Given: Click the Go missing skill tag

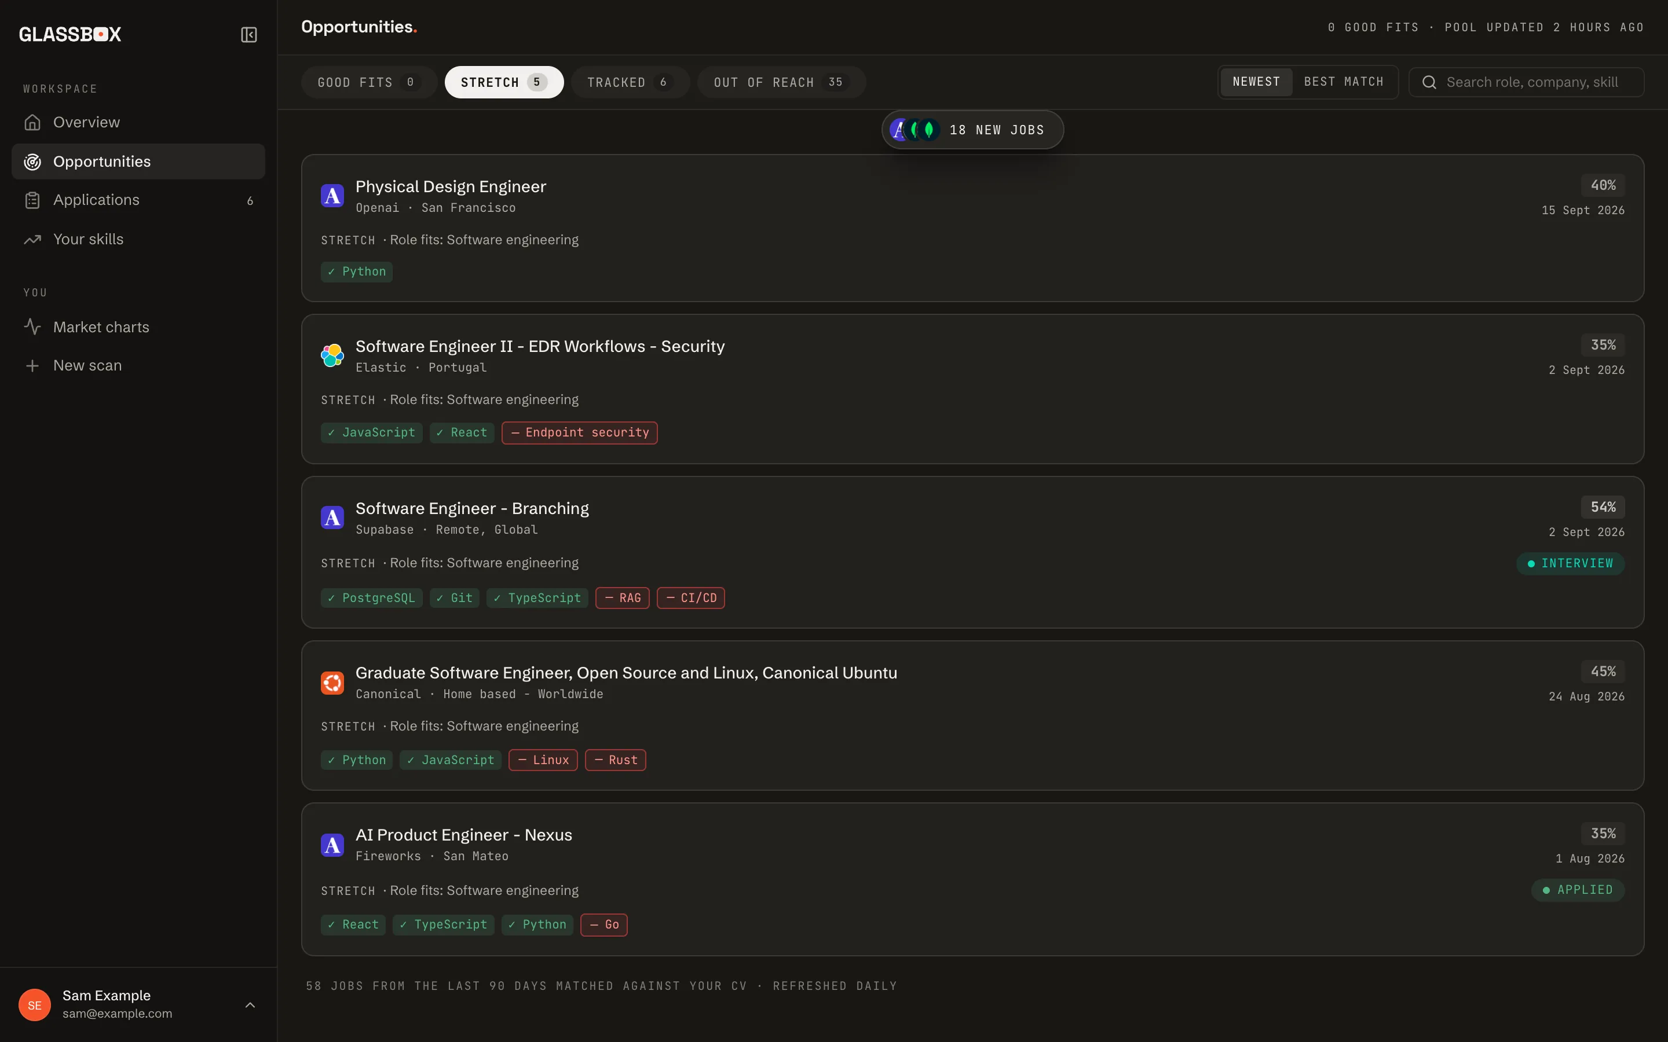Looking at the screenshot, I should click(x=604, y=925).
